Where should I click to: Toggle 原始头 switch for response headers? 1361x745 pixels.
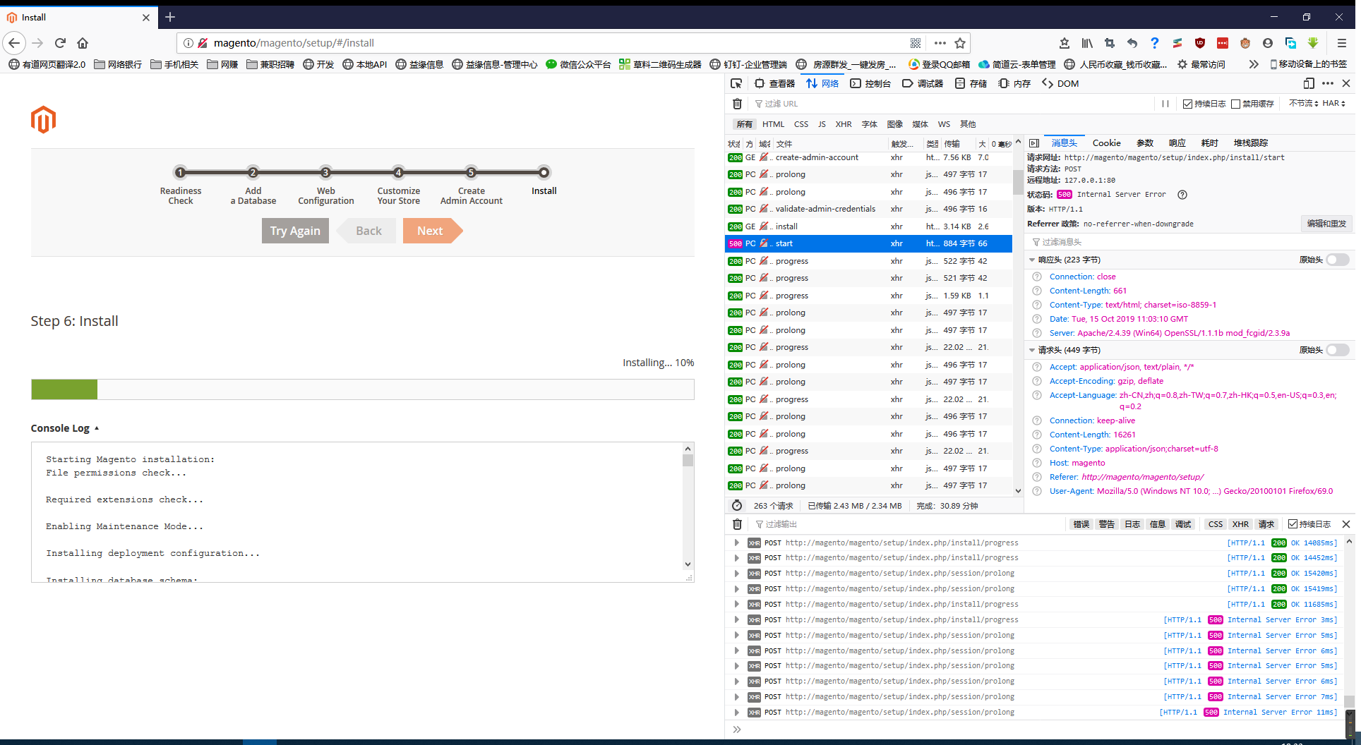click(x=1337, y=260)
